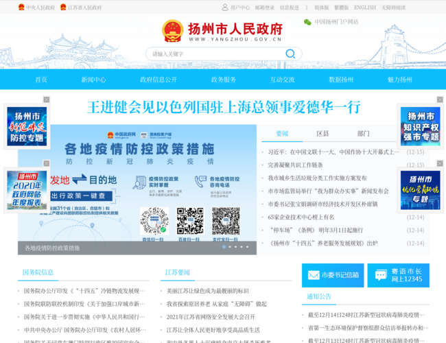This screenshot has width=446, height=343.
Task: Open news 《扬州市"十四五"养老服务发展规划》出炉
Action: pyautogui.click(x=323, y=244)
